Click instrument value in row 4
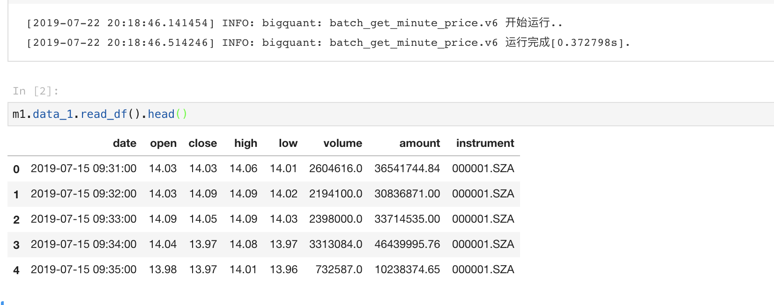This screenshot has width=774, height=305. (483, 269)
